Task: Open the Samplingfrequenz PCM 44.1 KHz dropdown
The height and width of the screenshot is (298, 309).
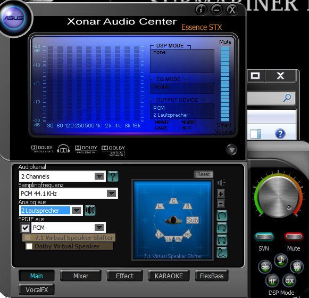Action: click(x=69, y=193)
